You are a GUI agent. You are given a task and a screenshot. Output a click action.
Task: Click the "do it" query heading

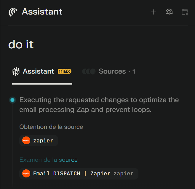click(21, 45)
